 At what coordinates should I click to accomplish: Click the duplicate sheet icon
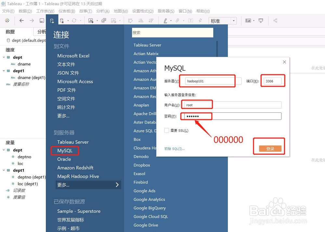104,20
